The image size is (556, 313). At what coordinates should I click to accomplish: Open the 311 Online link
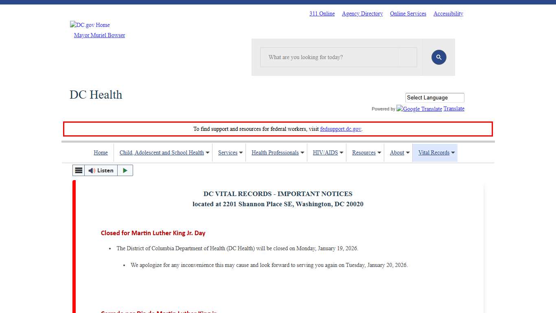(322, 14)
